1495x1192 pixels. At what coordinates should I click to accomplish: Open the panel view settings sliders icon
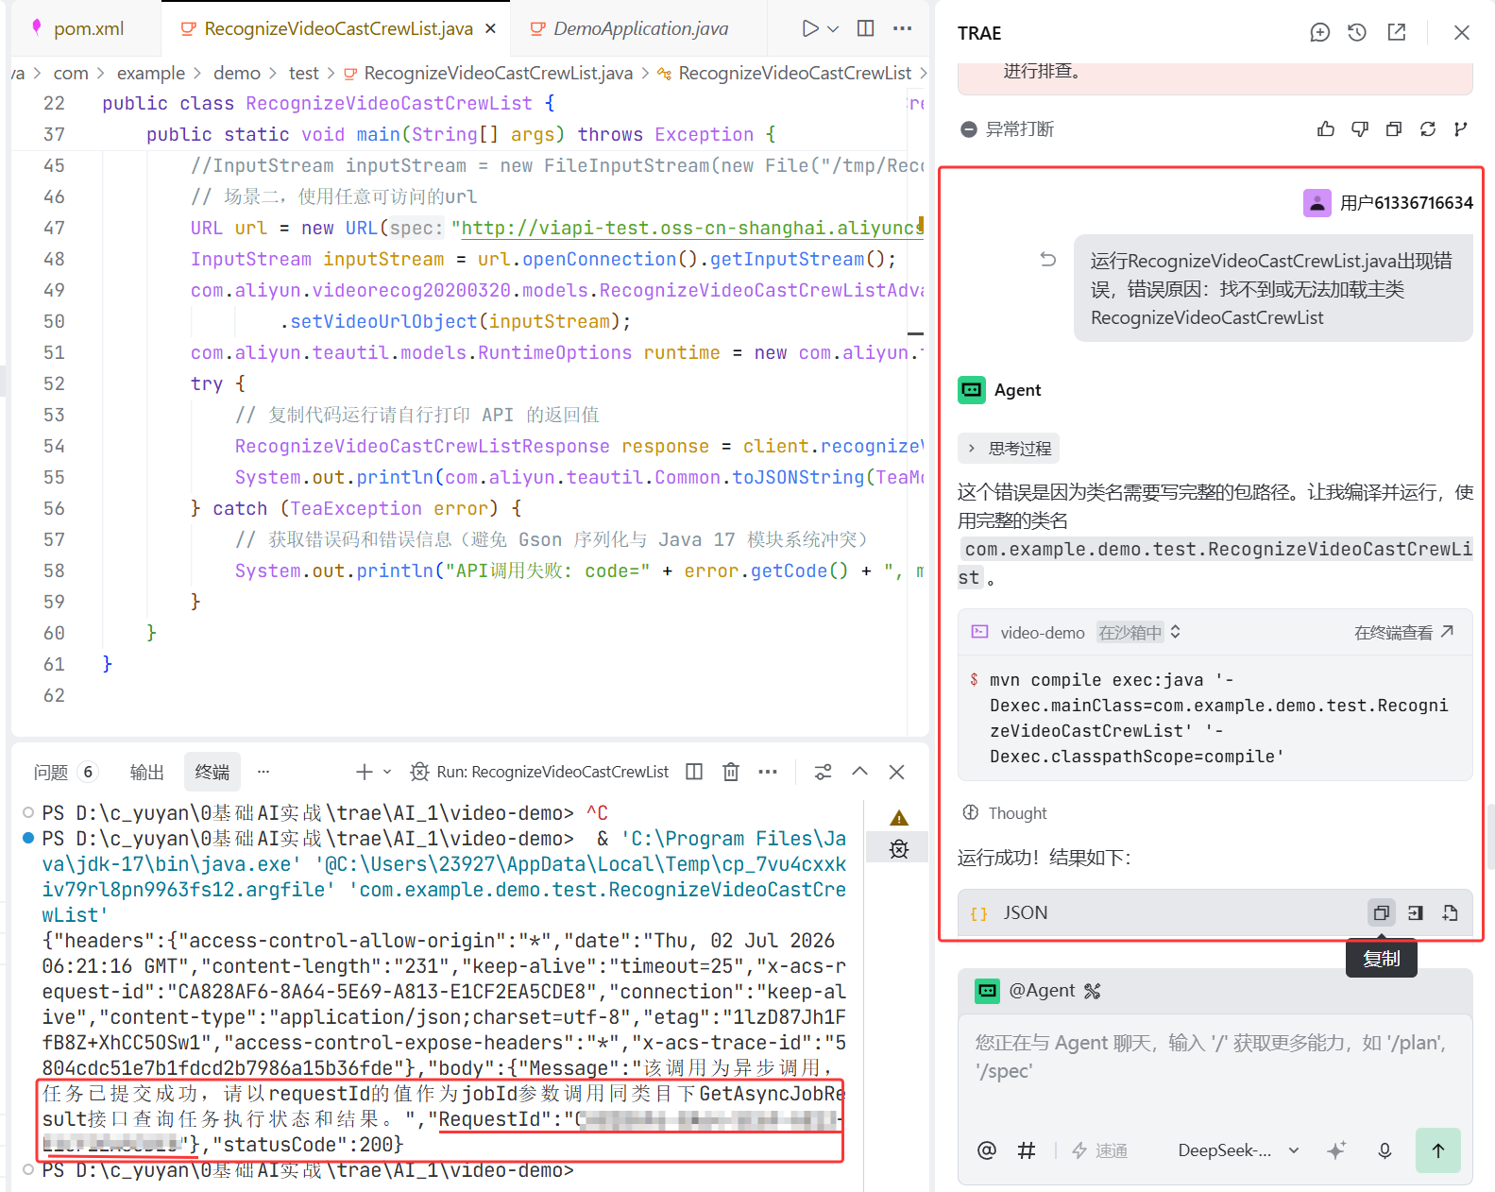coord(824,772)
